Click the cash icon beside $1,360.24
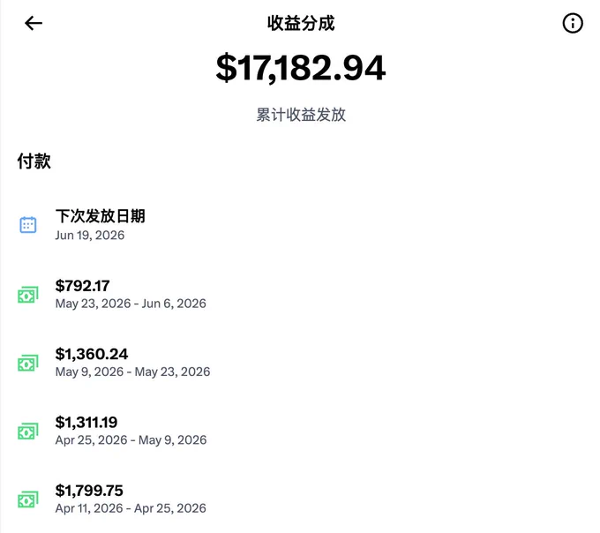 28,363
